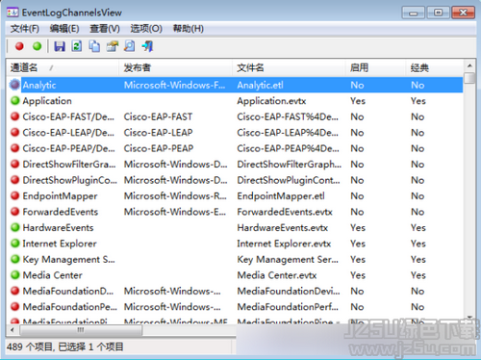The image size is (481, 360).
Task: Open the 查看(V) menu
Action: [x=105, y=29]
